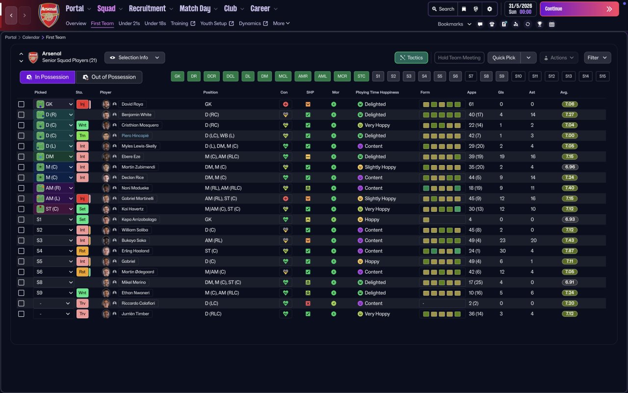This screenshot has height=393, width=628.
Task: Select the checkbox for Erling Haaland
Action: pyautogui.click(x=21, y=251)
